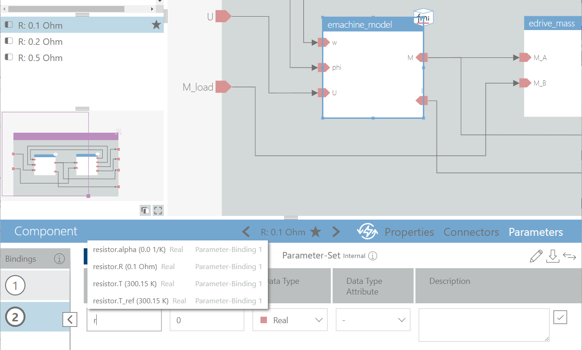Image resolution: width=582 pixels, height=350 pixels.
Task: Open the Real data type dropdown
Action: click(290, 320)
